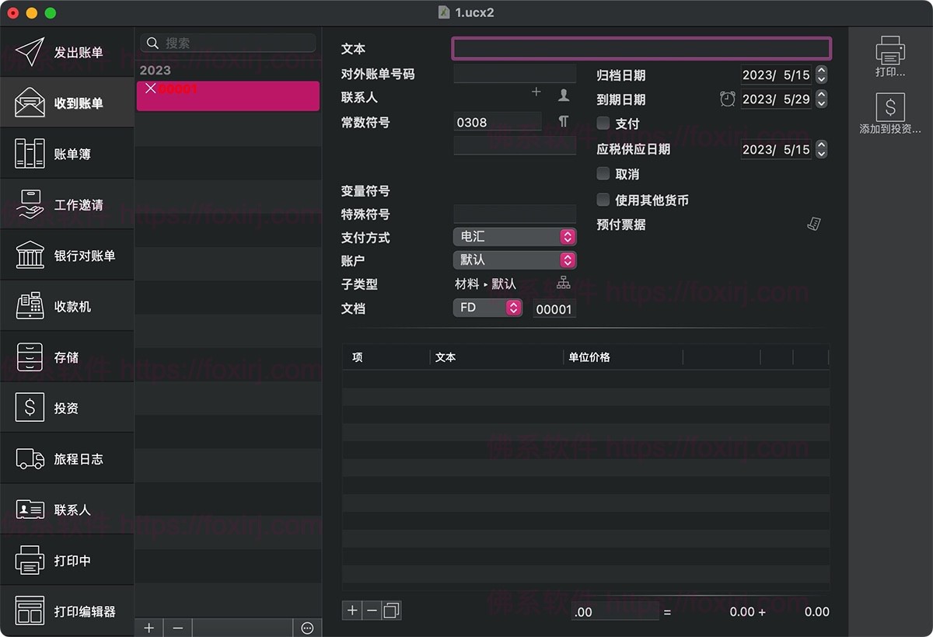Screen dimensions: 933x637
Task: Click the printer icon labeled 打印...
Action: coord(890,51)
